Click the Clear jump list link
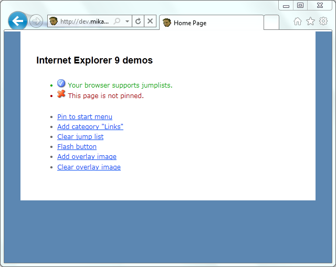 coord(80,137)
